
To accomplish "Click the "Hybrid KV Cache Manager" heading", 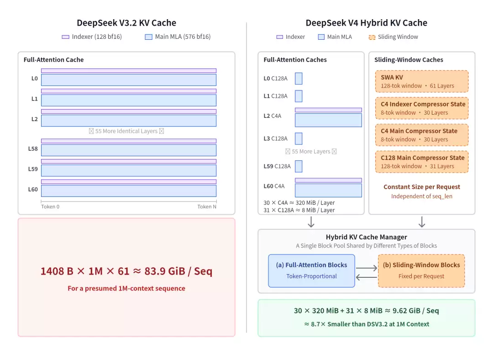I will 366,237.
